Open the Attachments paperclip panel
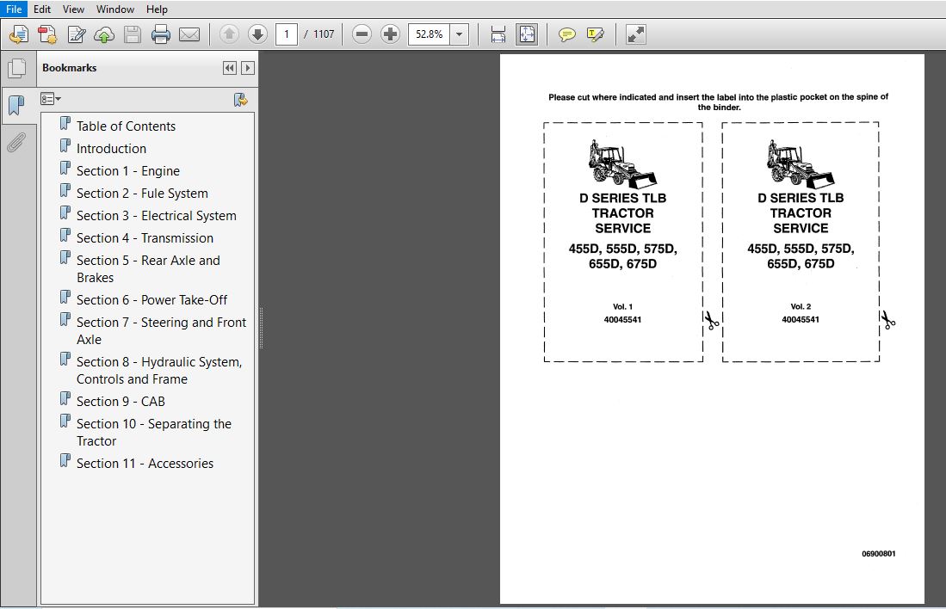Image resolution: width=946 pixels, height=609 pixels. click(17, 143)
